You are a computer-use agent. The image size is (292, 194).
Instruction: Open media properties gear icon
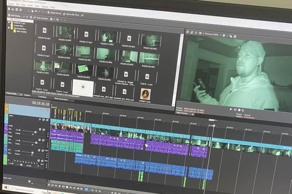pos(31,17)
